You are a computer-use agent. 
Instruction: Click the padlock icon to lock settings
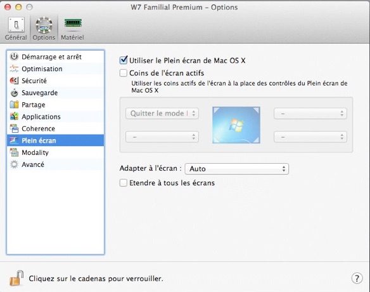coord(16,278)
